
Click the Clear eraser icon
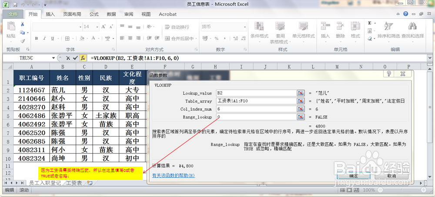click(x=370, y=39)
